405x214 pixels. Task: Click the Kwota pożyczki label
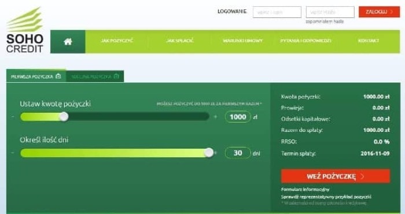(x=301, y=97)
